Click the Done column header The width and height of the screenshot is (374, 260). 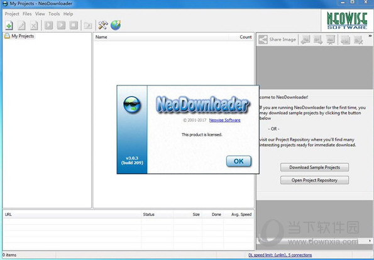click(212, 215)
